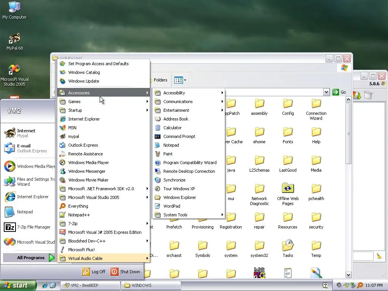Open E-mail Outlook Express pinned item
This screenshot has height=291, width=388.
click(28, 148)
